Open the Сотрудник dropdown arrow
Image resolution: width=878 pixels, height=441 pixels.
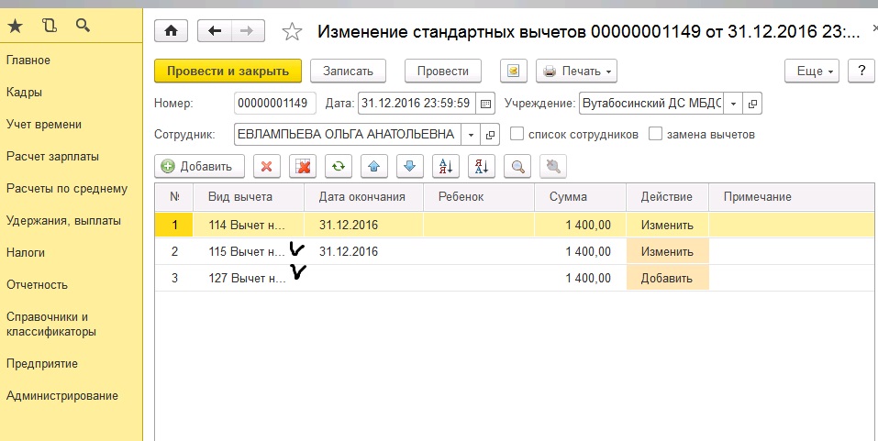(471, 135)
